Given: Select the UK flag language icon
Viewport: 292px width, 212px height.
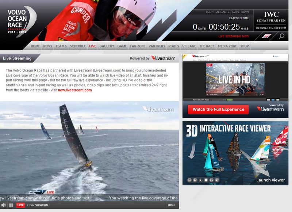Looking at the screenshot, I should (266, 36).
